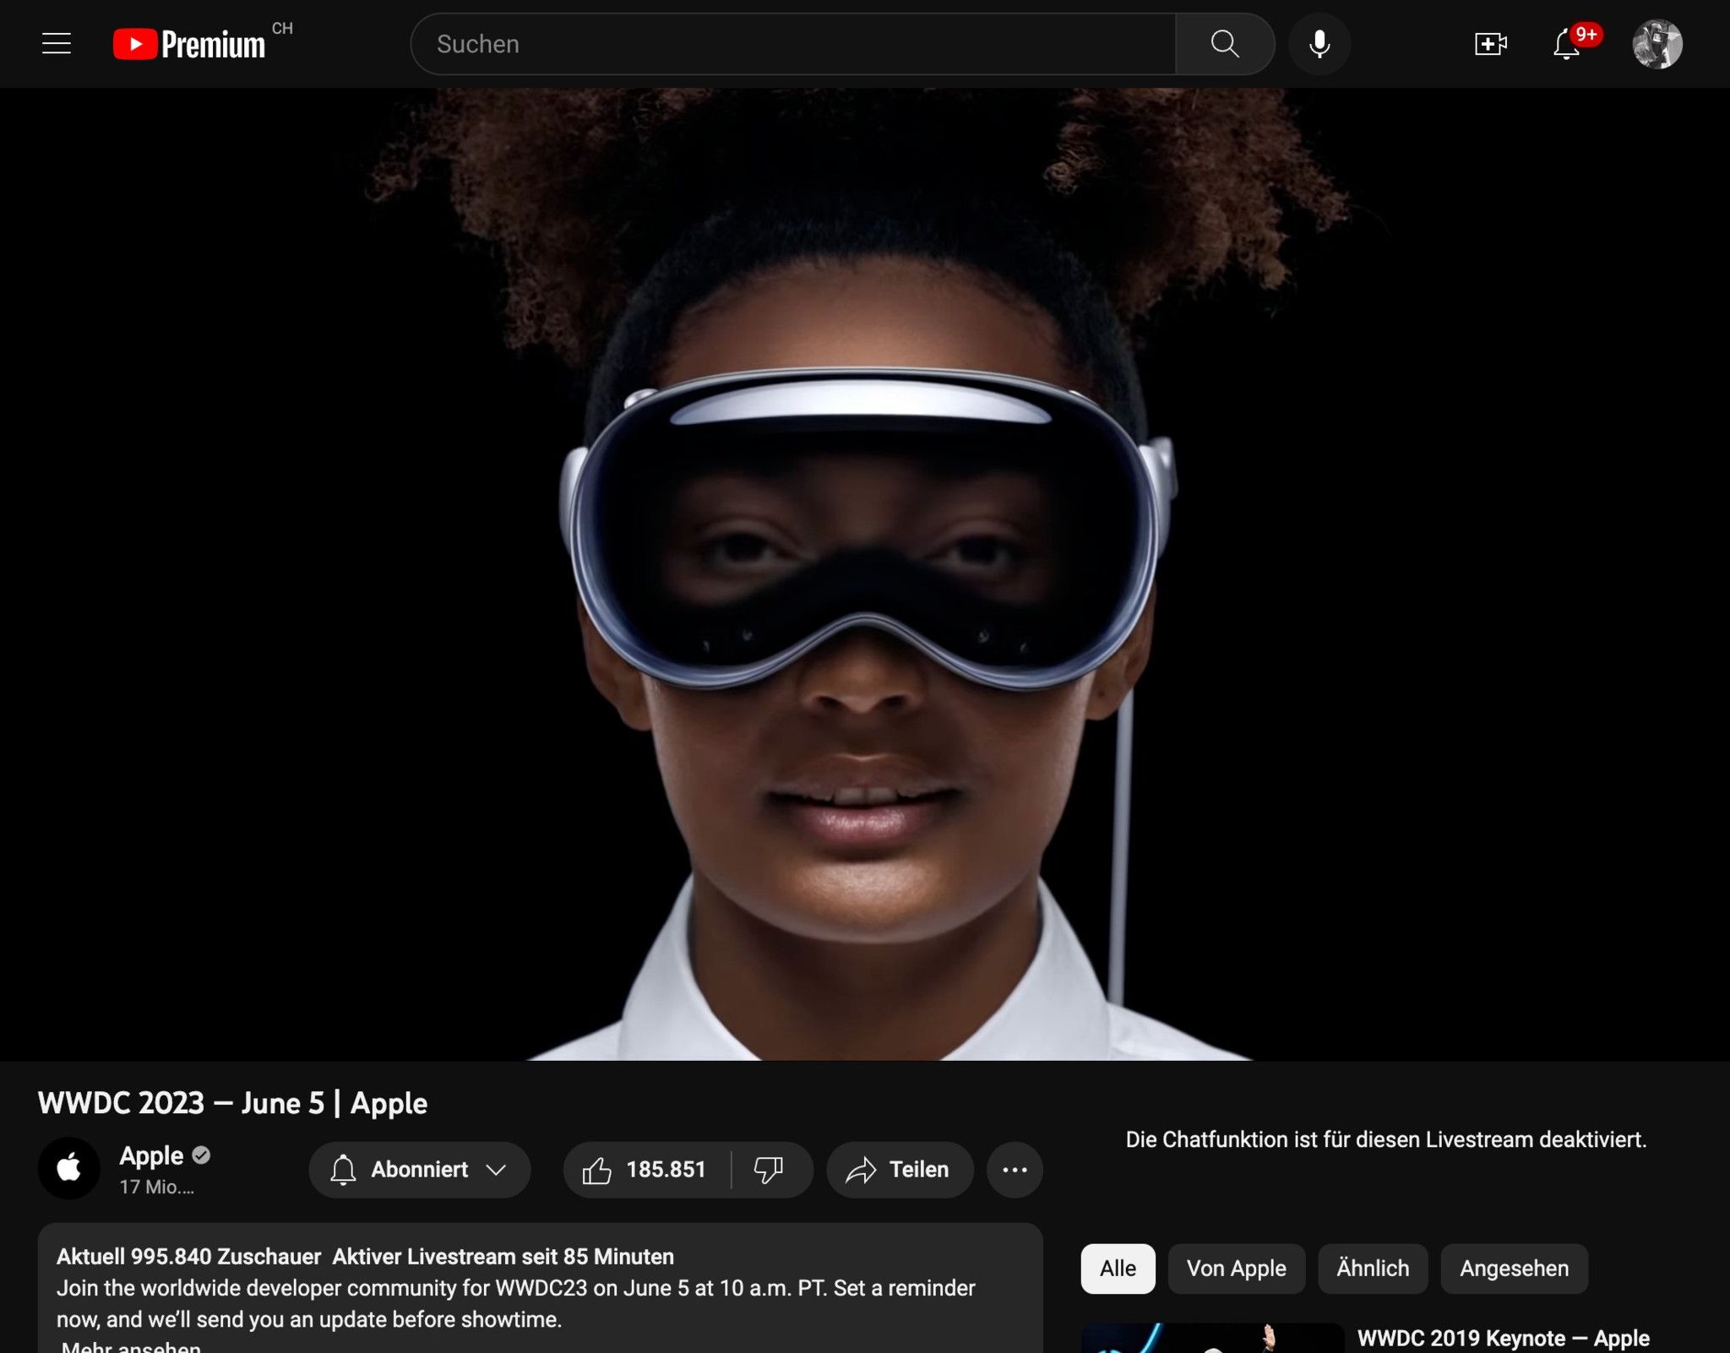The width and height of the screenshot is (1730, 1353).
Task: Open the Create video upload icon
Action: [1490, 43]
